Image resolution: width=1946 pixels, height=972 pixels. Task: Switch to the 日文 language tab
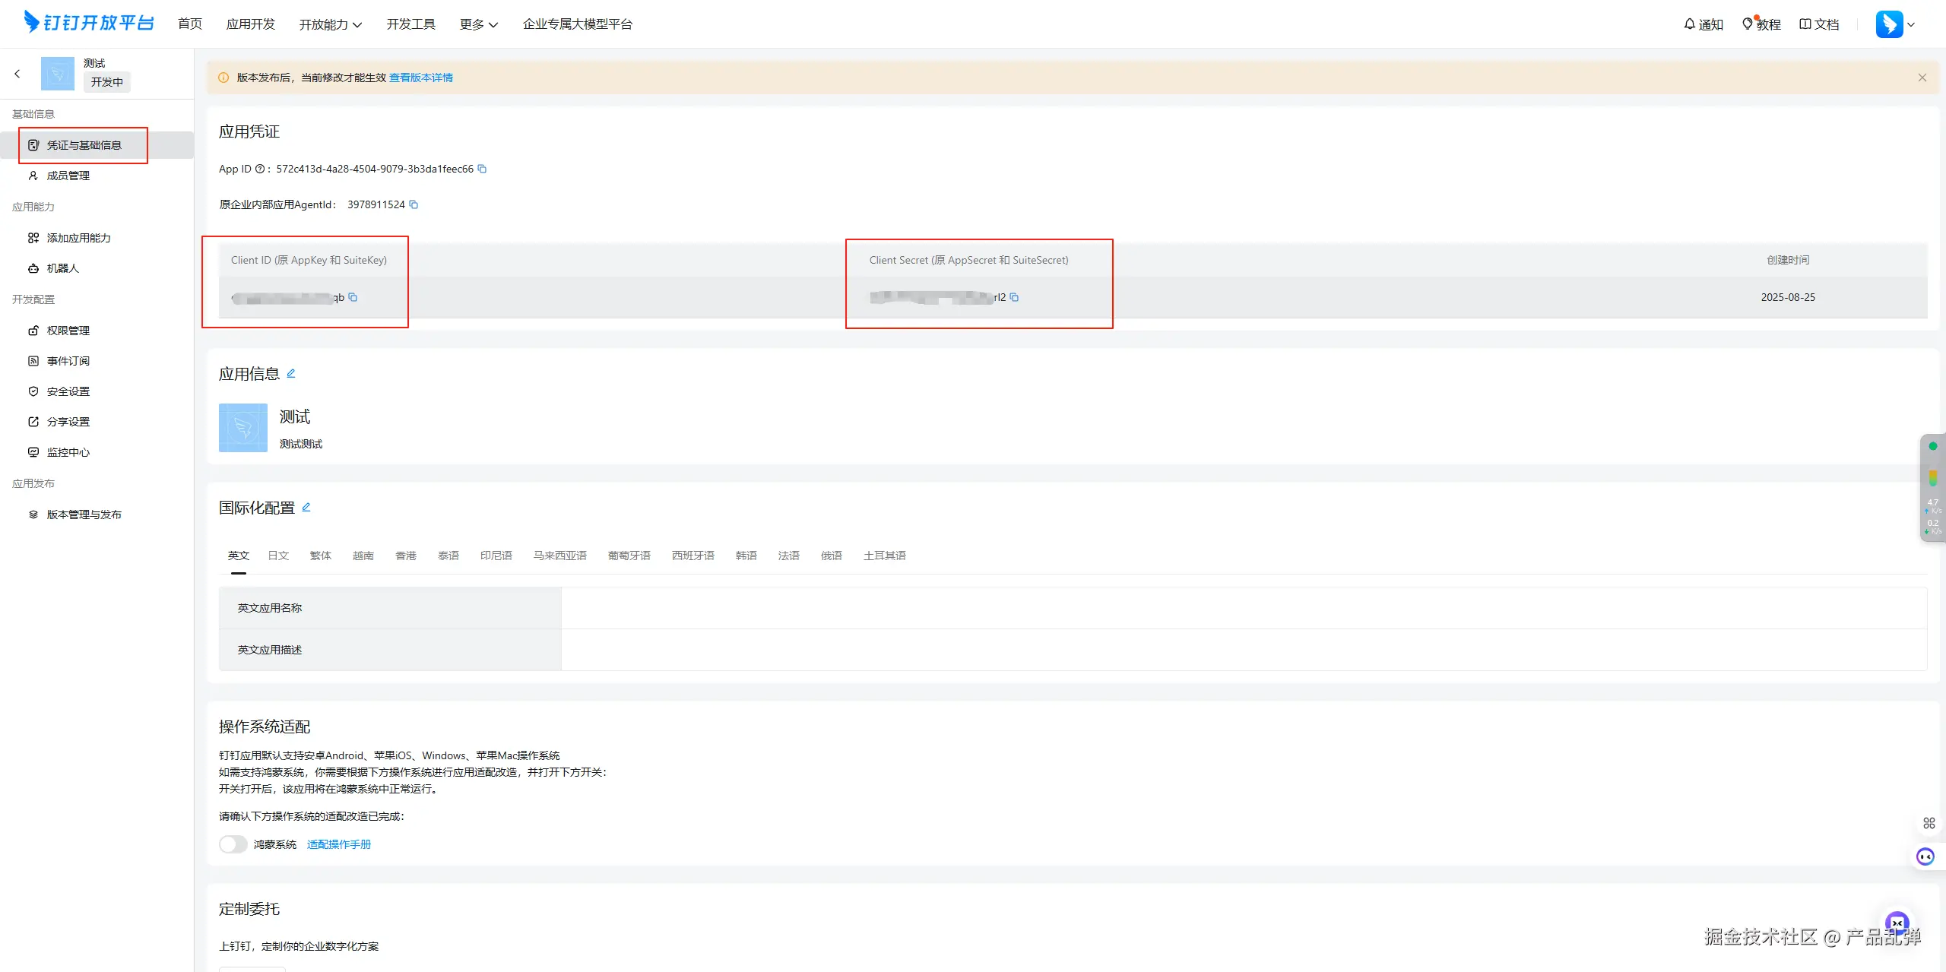coord(278,556)
